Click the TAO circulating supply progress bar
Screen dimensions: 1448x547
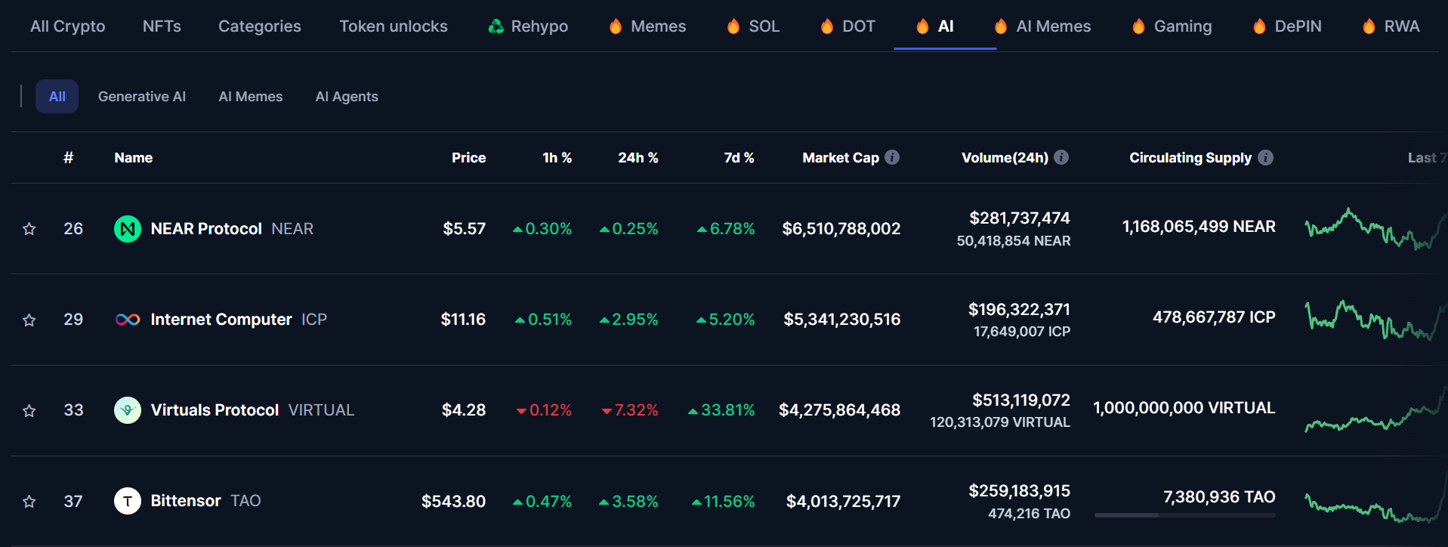click(1185, 515)
